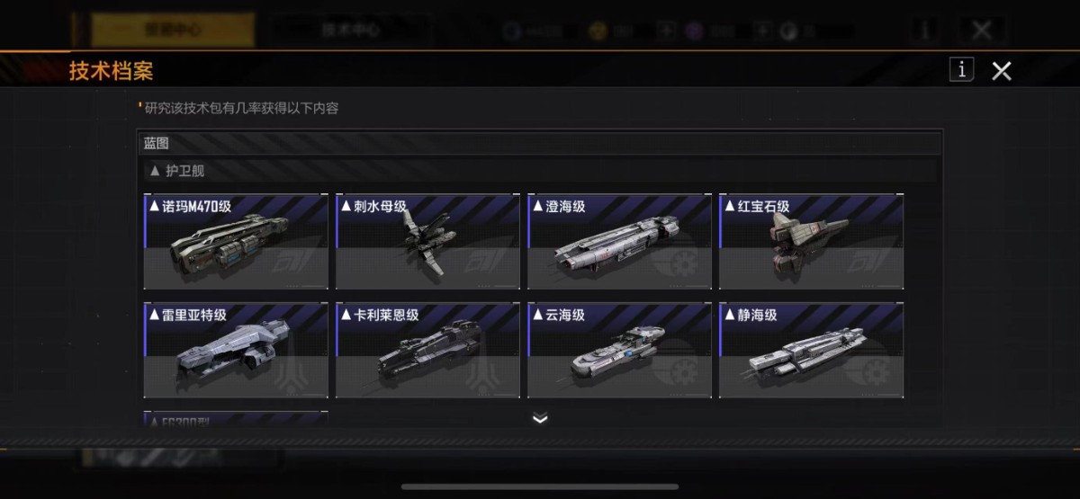
Task: Choose the 云海级 ship card
Action: [x=619, y=351]
